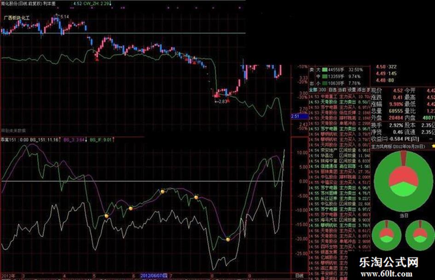Click the 主力风向标 (2012年09月28日) header
Viewport: 435px width, 280px height.
398,146
